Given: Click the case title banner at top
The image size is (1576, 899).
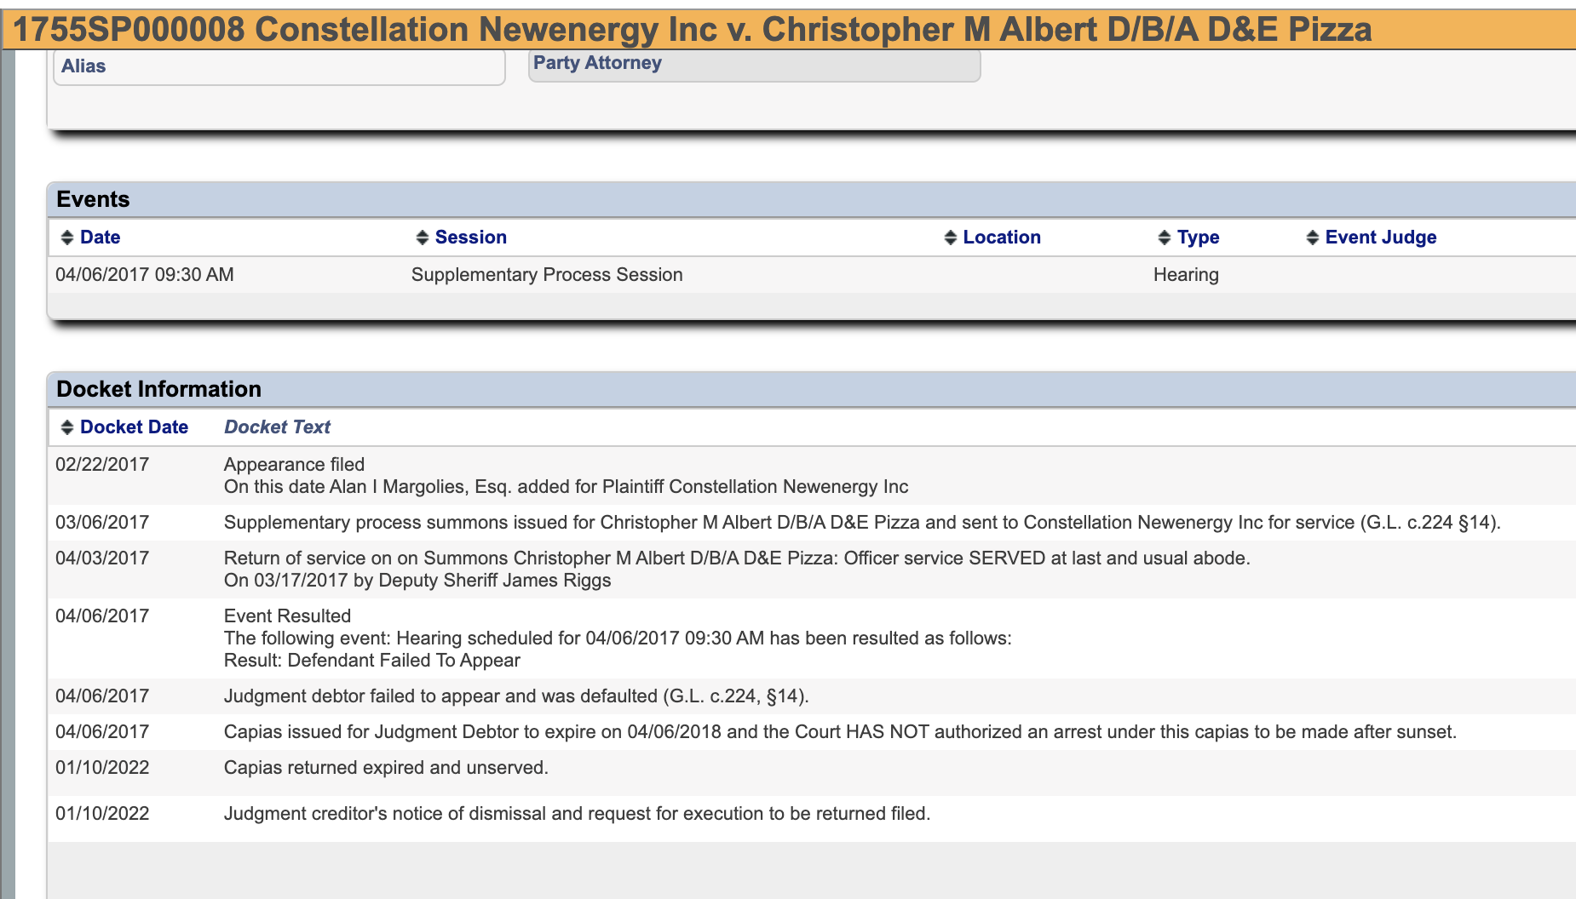Looking at the screenshot, I should pyautogui.click(x=692, y=29).
